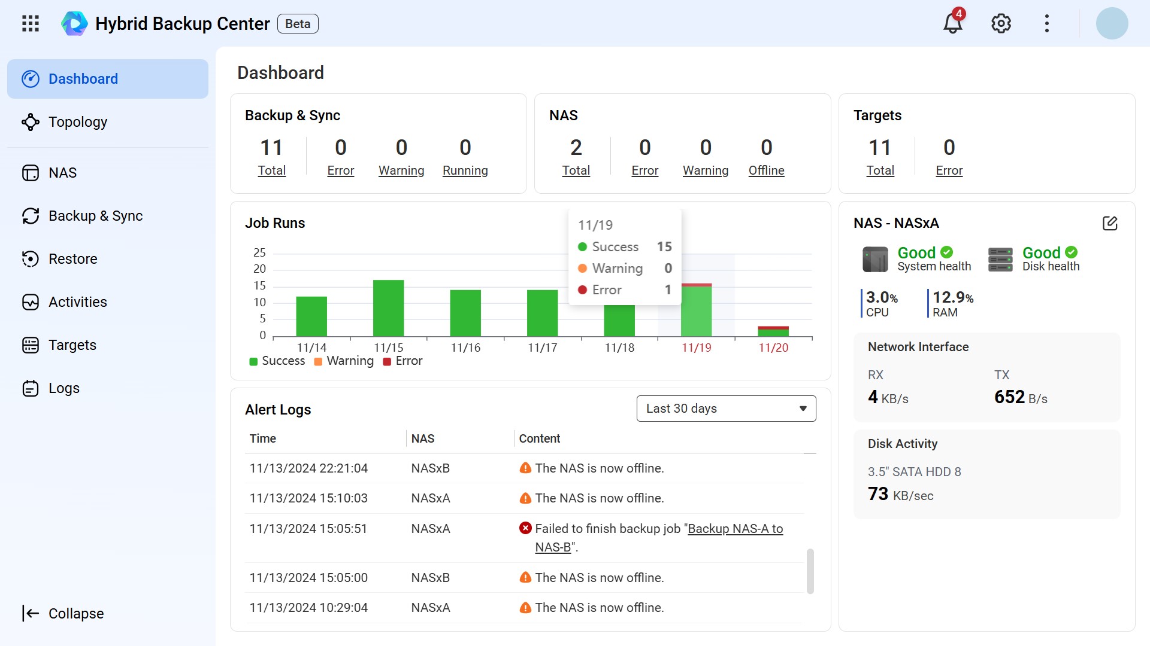Click the 11/15 bar in Job Runs chart
This screenshot has height=646, width=1150.
click(x=388, y=308)
